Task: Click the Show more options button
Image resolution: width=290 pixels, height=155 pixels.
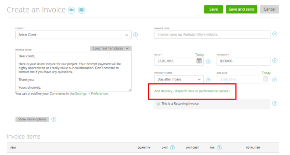Action: [x=32, y=119]
